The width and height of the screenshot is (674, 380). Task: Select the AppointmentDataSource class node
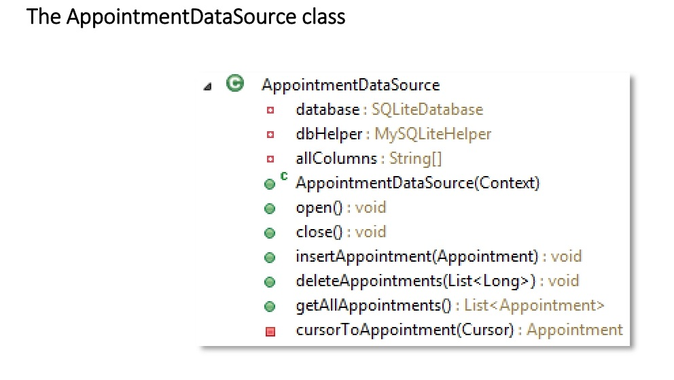(351, 85)
